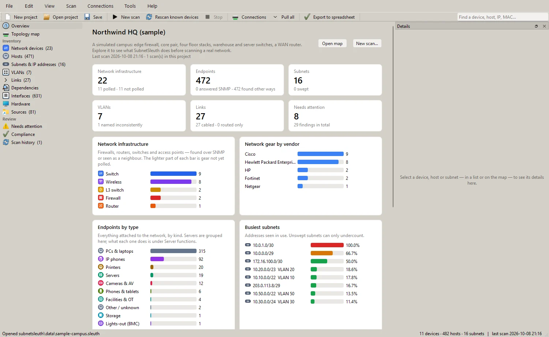The image size is (549, 337).
Task: Expand the Links tree item chevron
Action: click(6, 80)
